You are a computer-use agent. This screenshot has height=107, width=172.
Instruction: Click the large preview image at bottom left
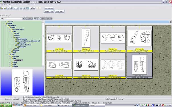click(22, 82)
